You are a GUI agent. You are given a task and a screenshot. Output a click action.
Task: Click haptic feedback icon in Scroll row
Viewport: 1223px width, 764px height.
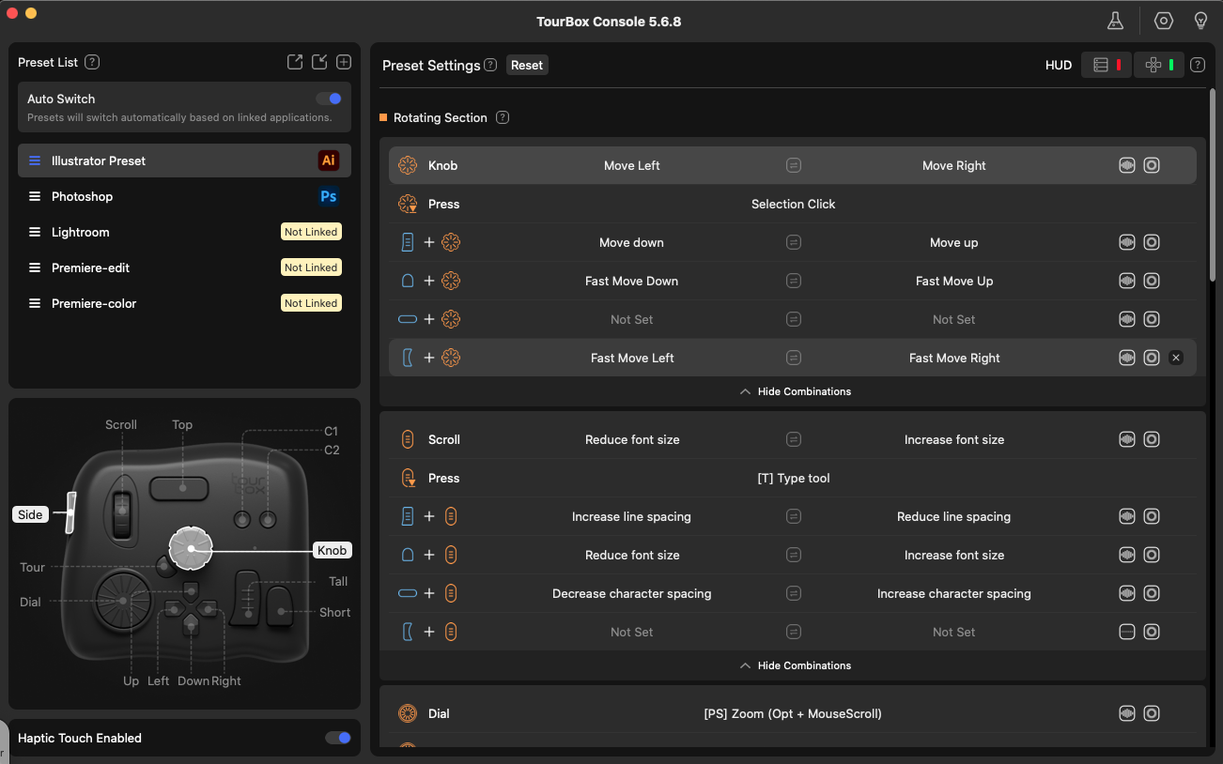(x=1127, y=439)
